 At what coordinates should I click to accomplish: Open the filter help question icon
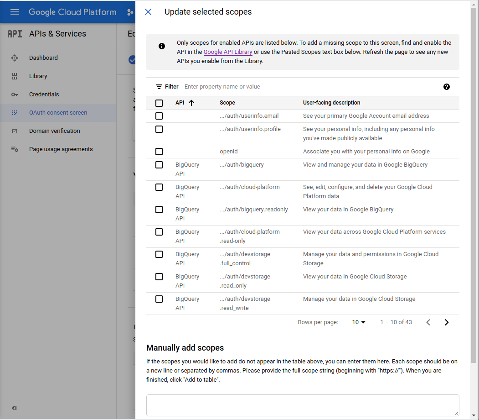(x=446, y=87)
